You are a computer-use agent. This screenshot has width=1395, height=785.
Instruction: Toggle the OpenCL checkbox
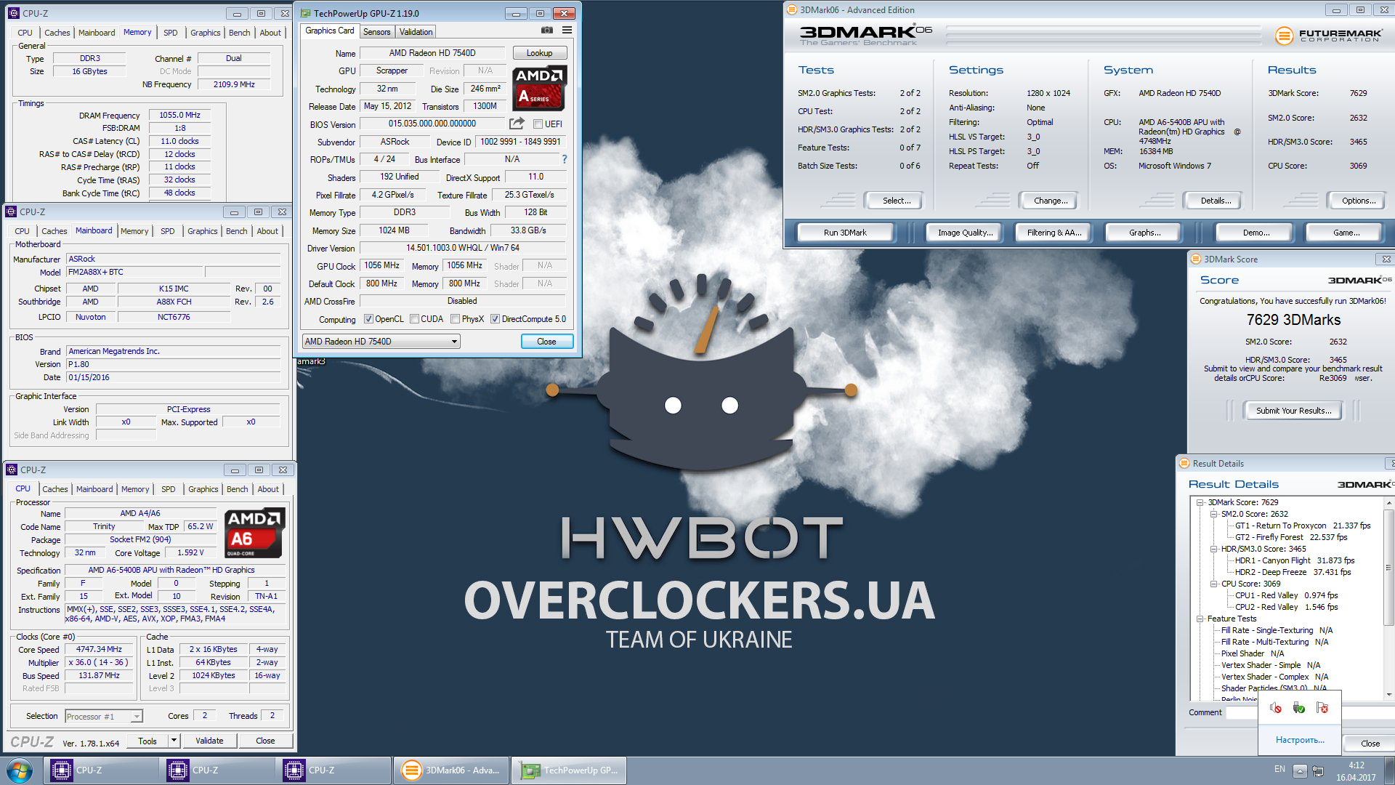click(368, 319)
